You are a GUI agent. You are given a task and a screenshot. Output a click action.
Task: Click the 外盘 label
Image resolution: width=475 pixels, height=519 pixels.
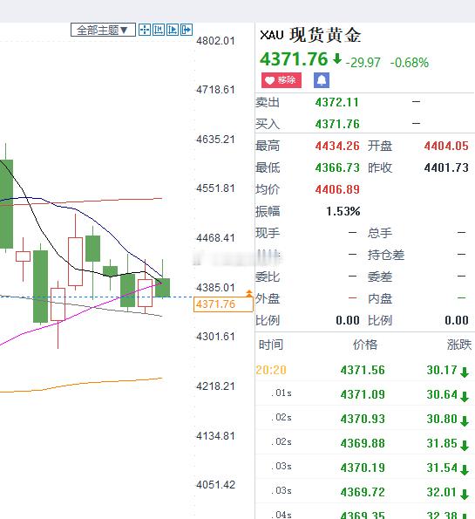pos(268,298)
